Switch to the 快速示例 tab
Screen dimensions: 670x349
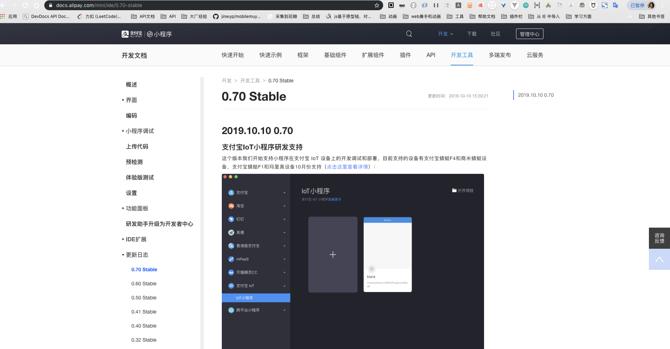click(x=271, y=55)
